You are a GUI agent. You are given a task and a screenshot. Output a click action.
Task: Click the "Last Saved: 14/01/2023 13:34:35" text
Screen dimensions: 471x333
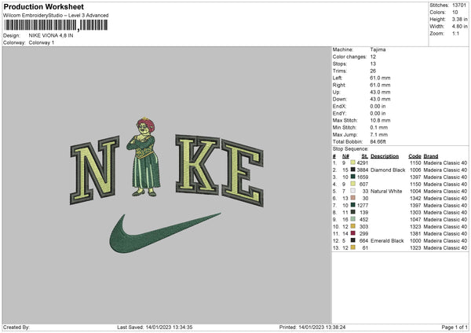click(x=155, y=327)
